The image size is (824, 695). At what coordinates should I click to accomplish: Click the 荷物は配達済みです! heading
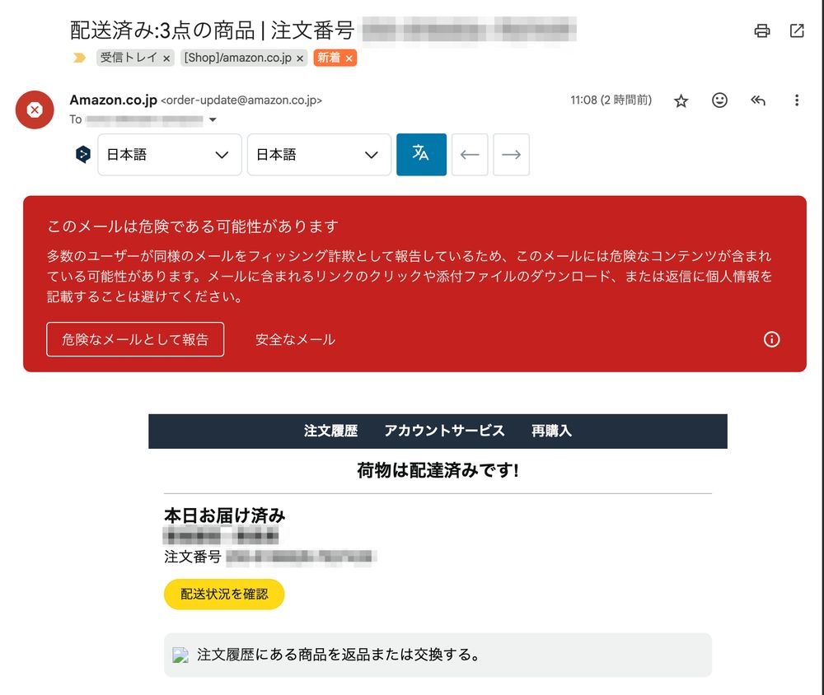pos(438,470)
